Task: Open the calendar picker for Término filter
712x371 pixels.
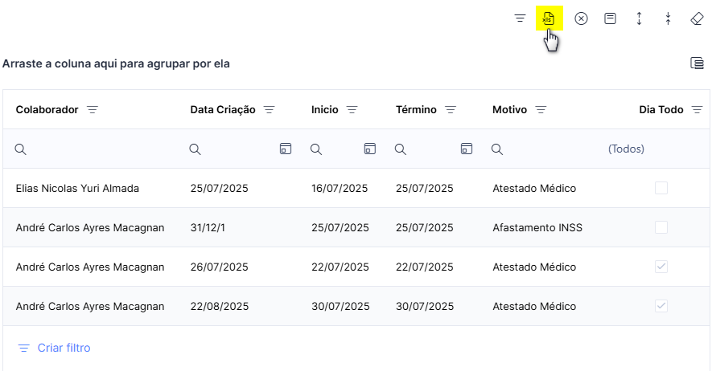Action: [467, 149]
